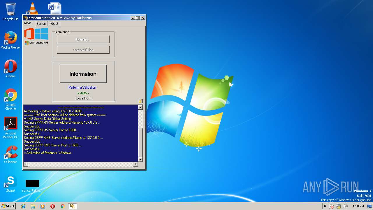
Task: Open the volume speaker tray icon
Action: pos(345,206)
